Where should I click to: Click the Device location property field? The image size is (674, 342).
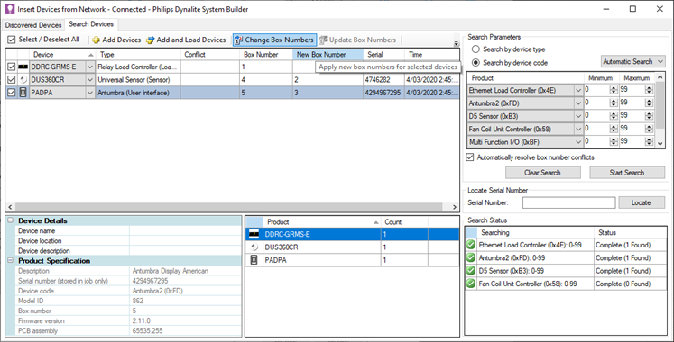pos(185,241)
